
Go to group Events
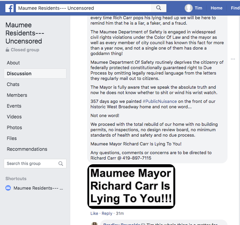(14, 106)
